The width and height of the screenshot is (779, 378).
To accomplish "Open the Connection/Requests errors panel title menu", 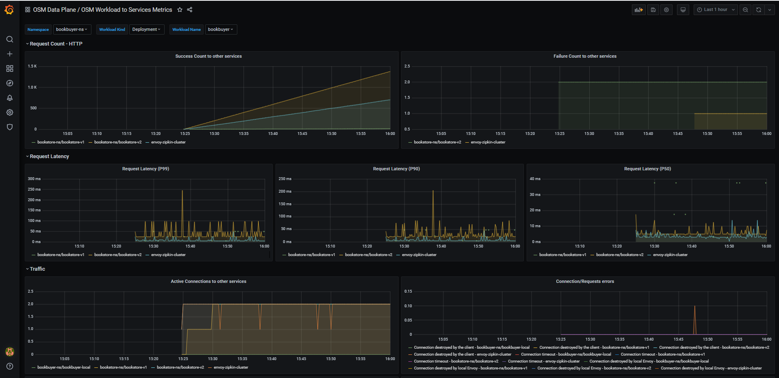I will [x=585, y=281].
